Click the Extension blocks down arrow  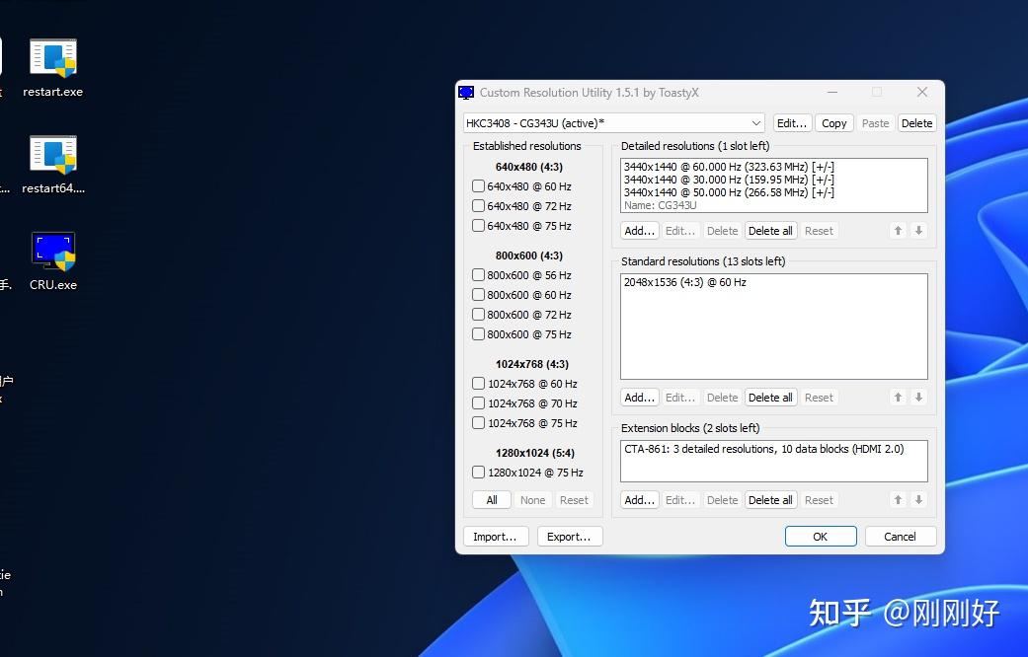point(918,500)
